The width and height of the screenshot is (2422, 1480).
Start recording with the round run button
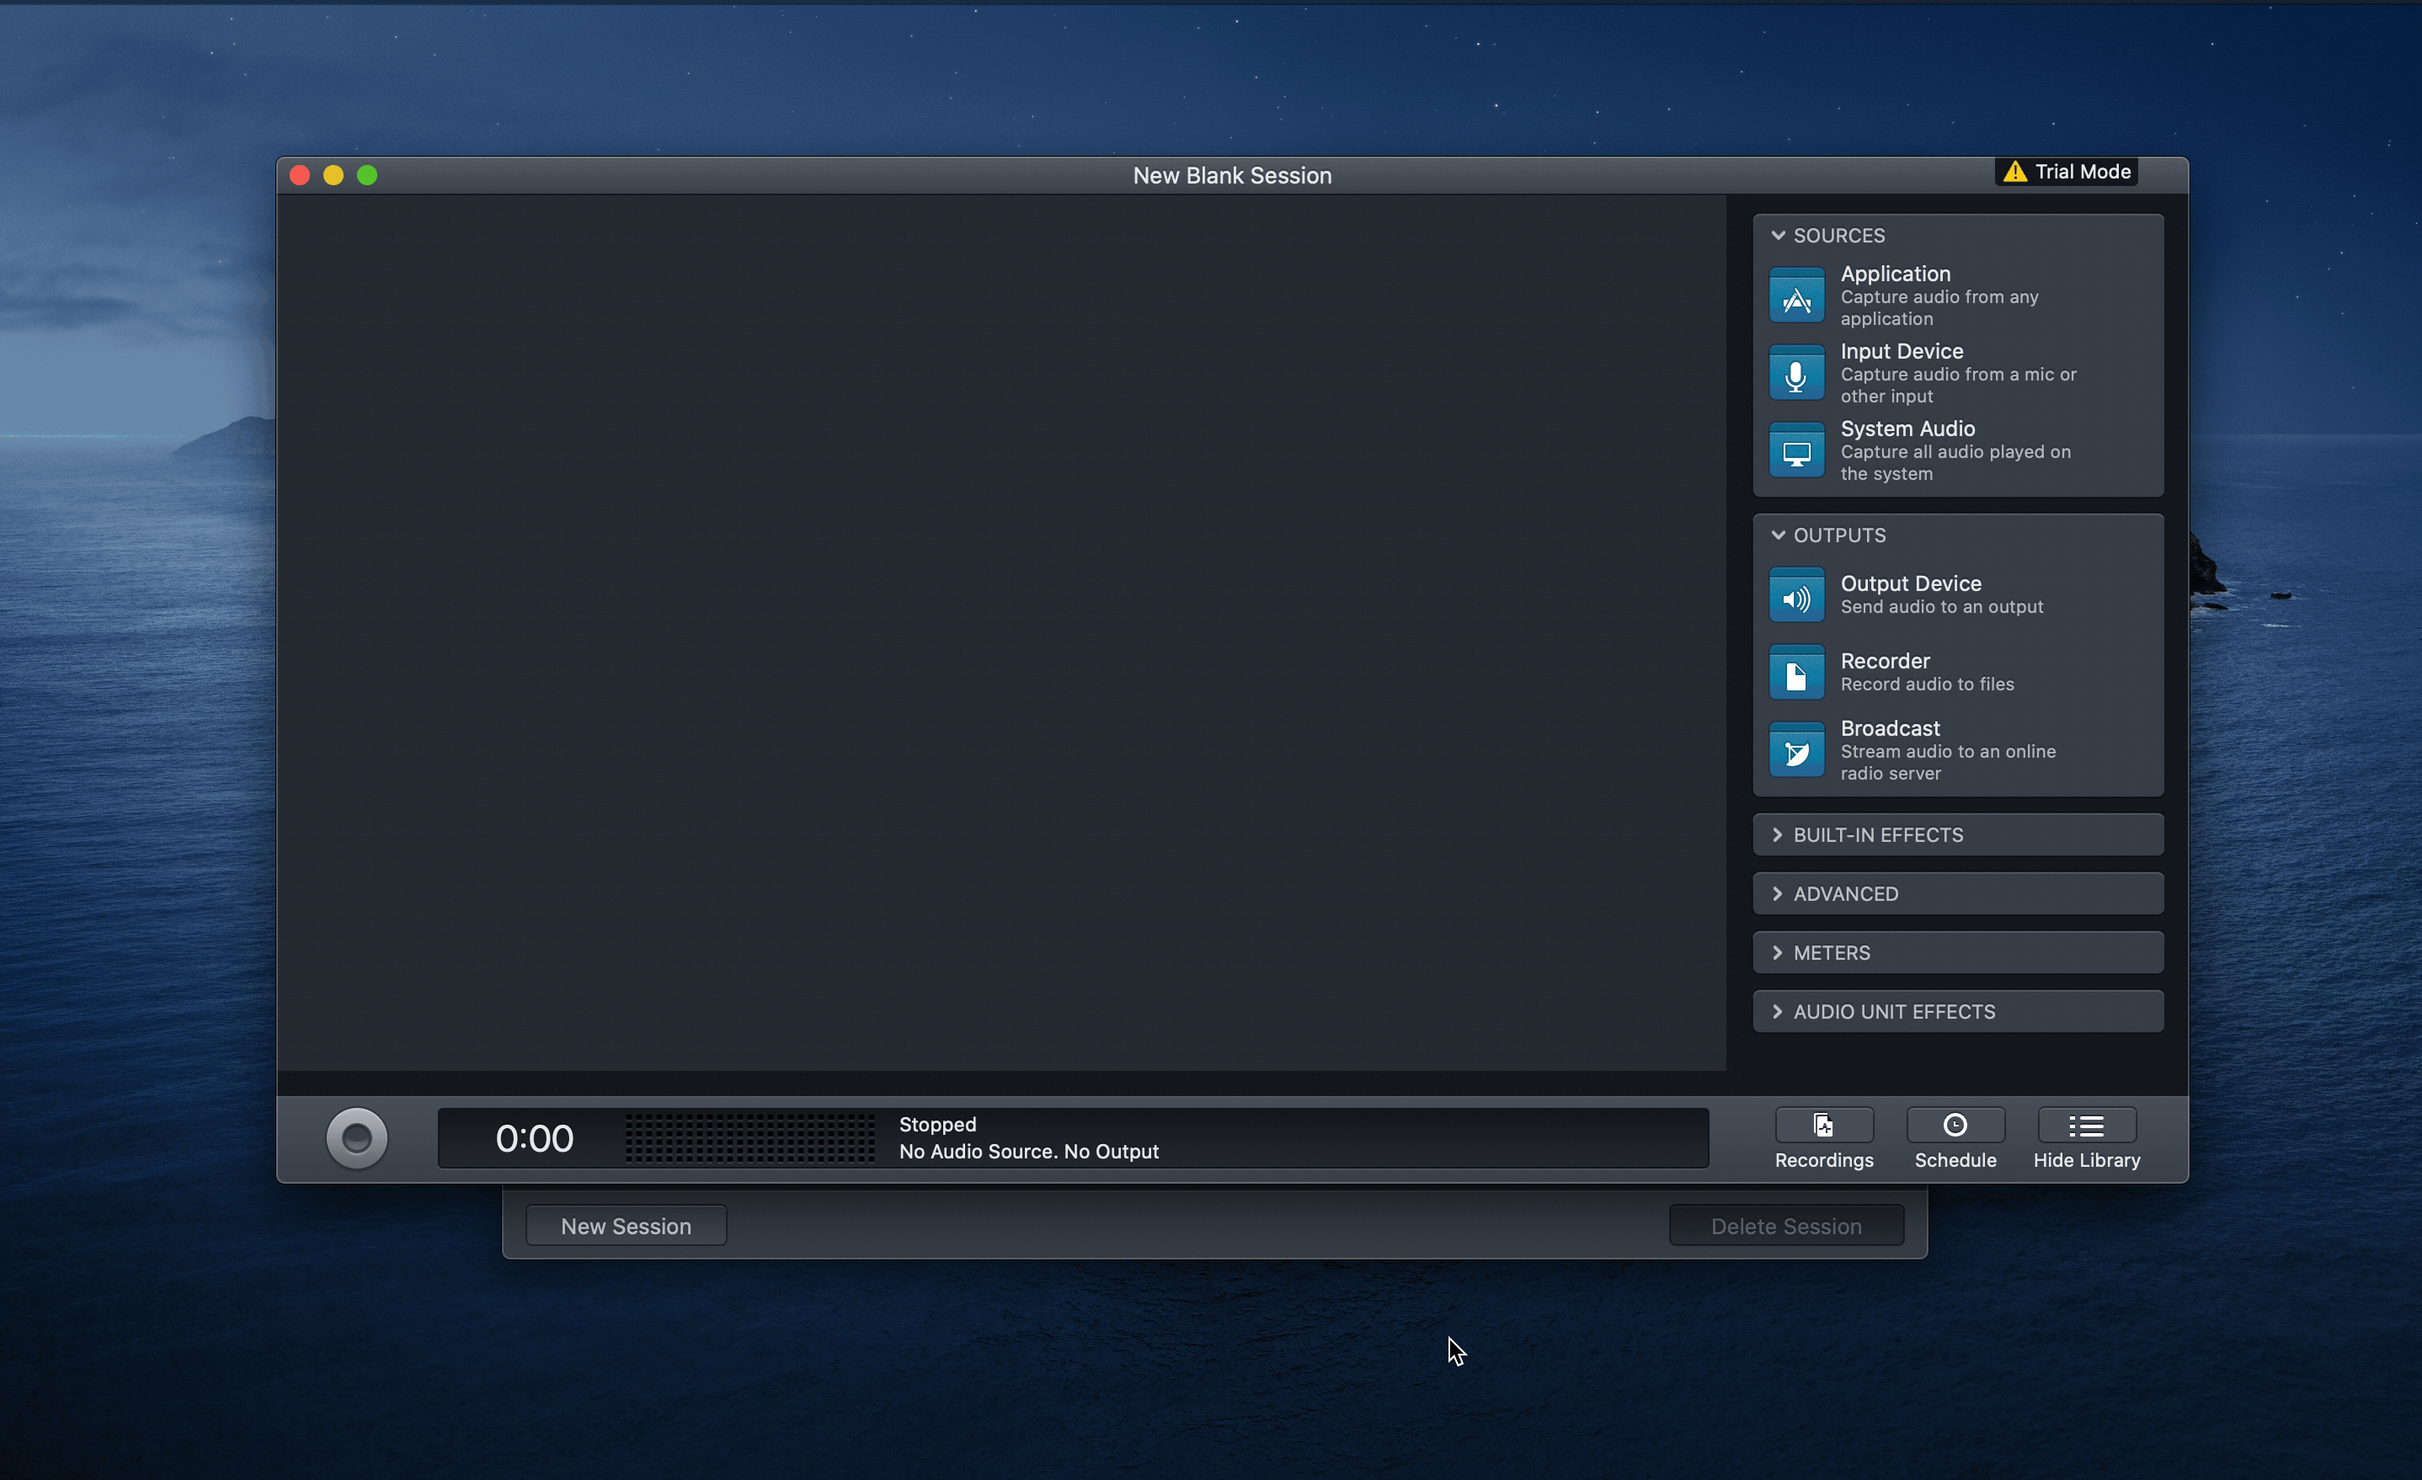(x=357, y=1138)
